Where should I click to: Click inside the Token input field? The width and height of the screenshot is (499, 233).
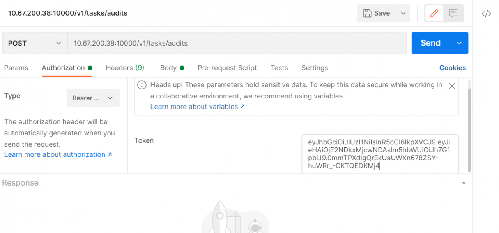tap(380, 154)
